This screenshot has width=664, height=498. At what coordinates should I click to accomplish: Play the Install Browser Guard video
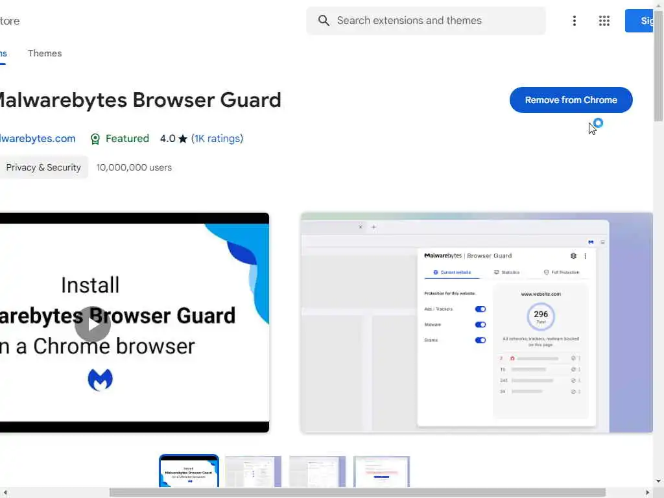pyautogui.click(x=93, y=324)
